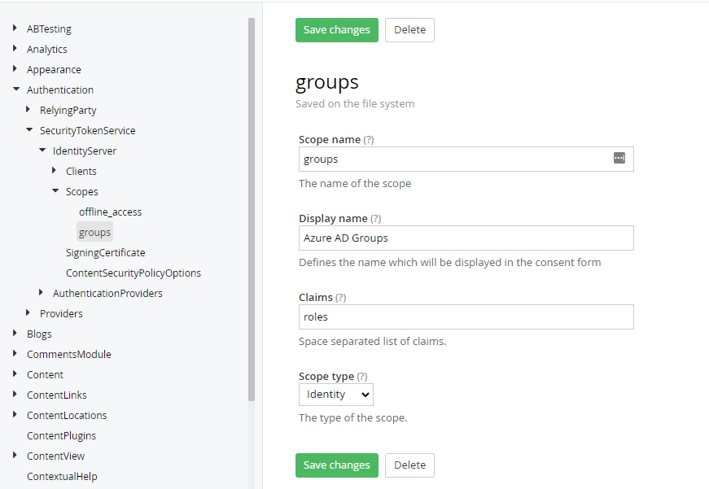Expand the Blogs tree node arrow
This screenshot has width=709, height=489.
click(15, 333)
